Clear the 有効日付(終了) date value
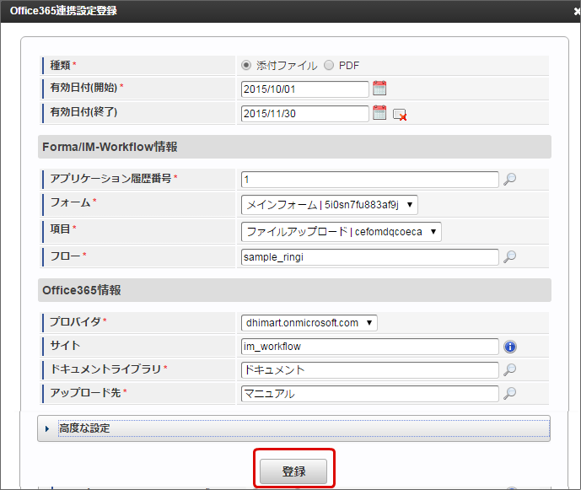This screenshot has width=581, height=490. pos(400,115)
